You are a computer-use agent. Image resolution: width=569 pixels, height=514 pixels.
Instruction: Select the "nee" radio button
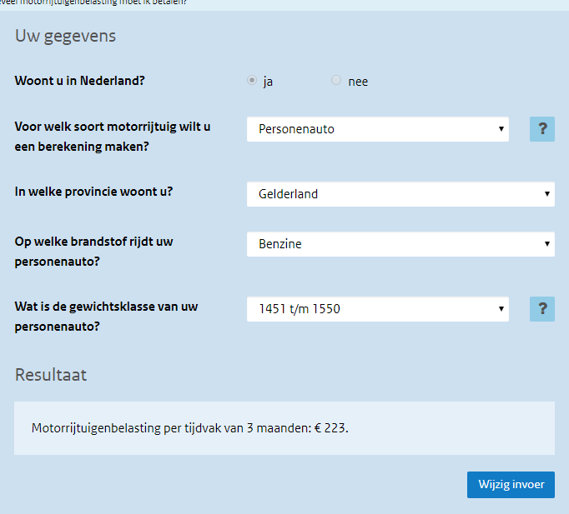336,81
